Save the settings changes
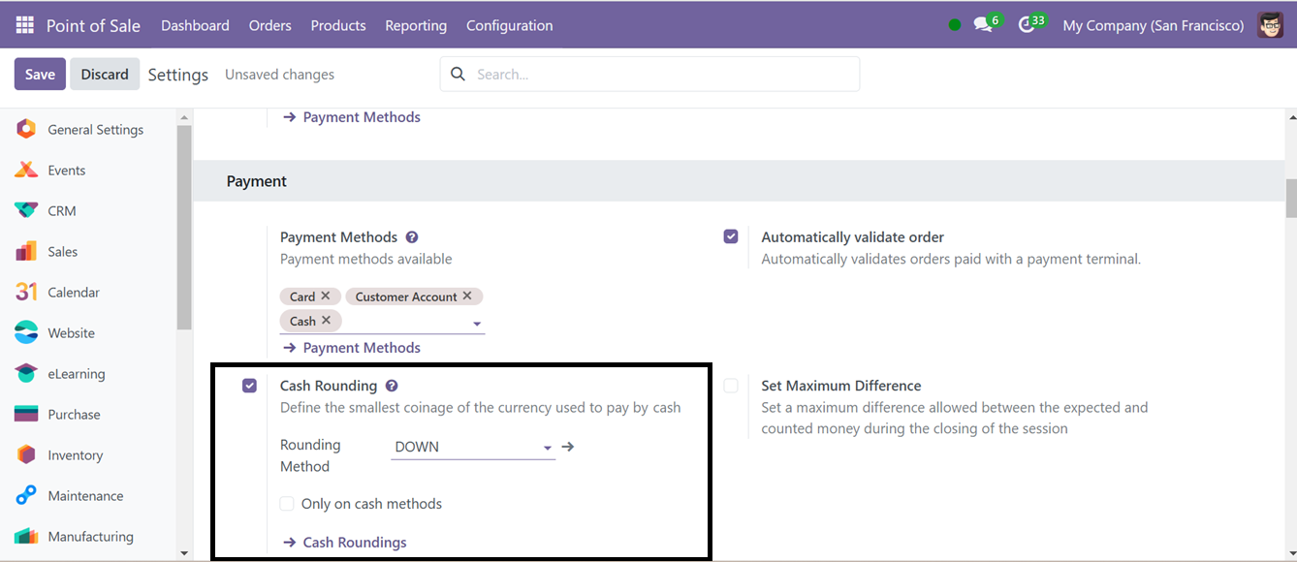Viewport: 1297px width, 562px height. tap(40, 74)
